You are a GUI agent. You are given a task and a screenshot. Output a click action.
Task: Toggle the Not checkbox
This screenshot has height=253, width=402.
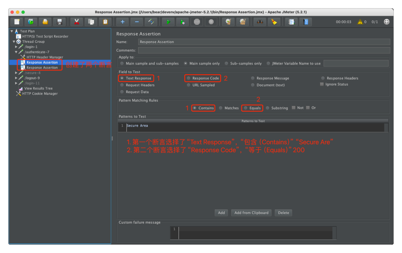click(x=298, y=108)
